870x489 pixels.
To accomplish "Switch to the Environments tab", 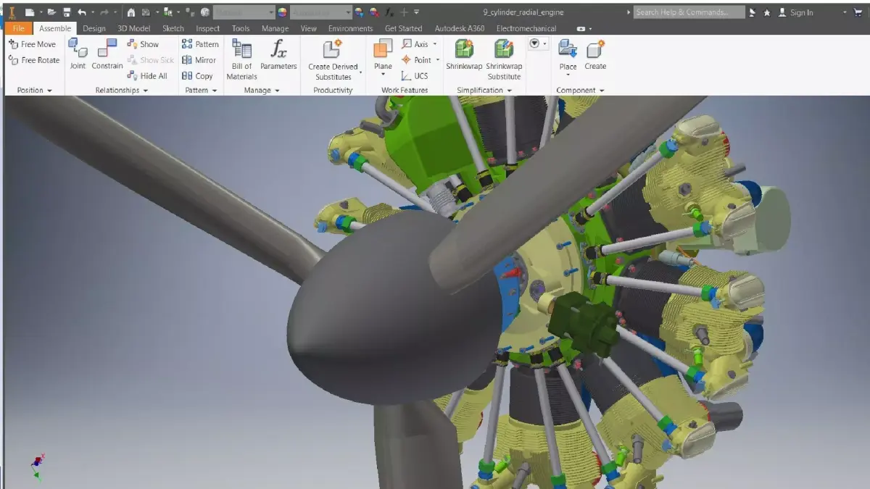I will click(351, 28).
